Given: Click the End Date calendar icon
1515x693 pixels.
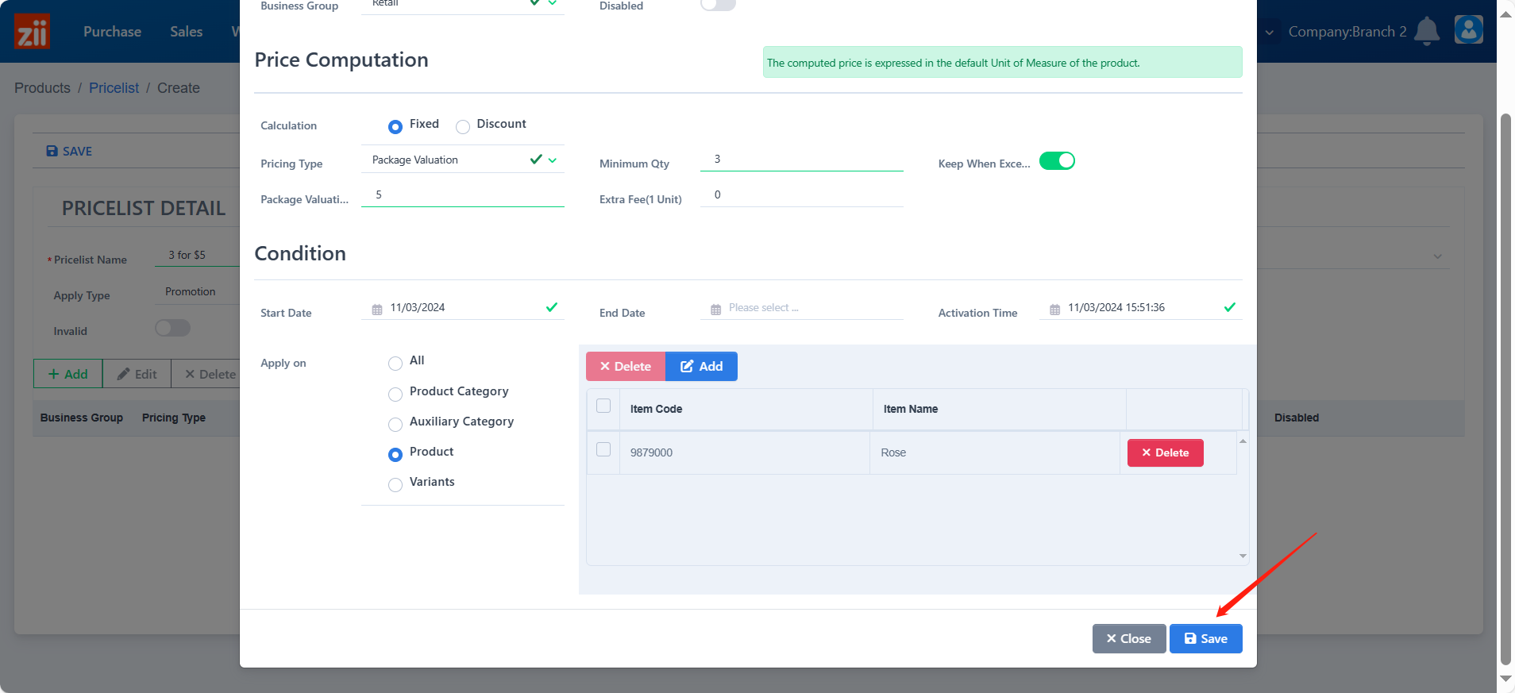Looking at the screenshot, I should coord(715,309).
